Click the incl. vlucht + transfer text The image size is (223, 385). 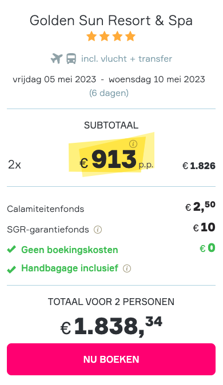tap(126, 59)
